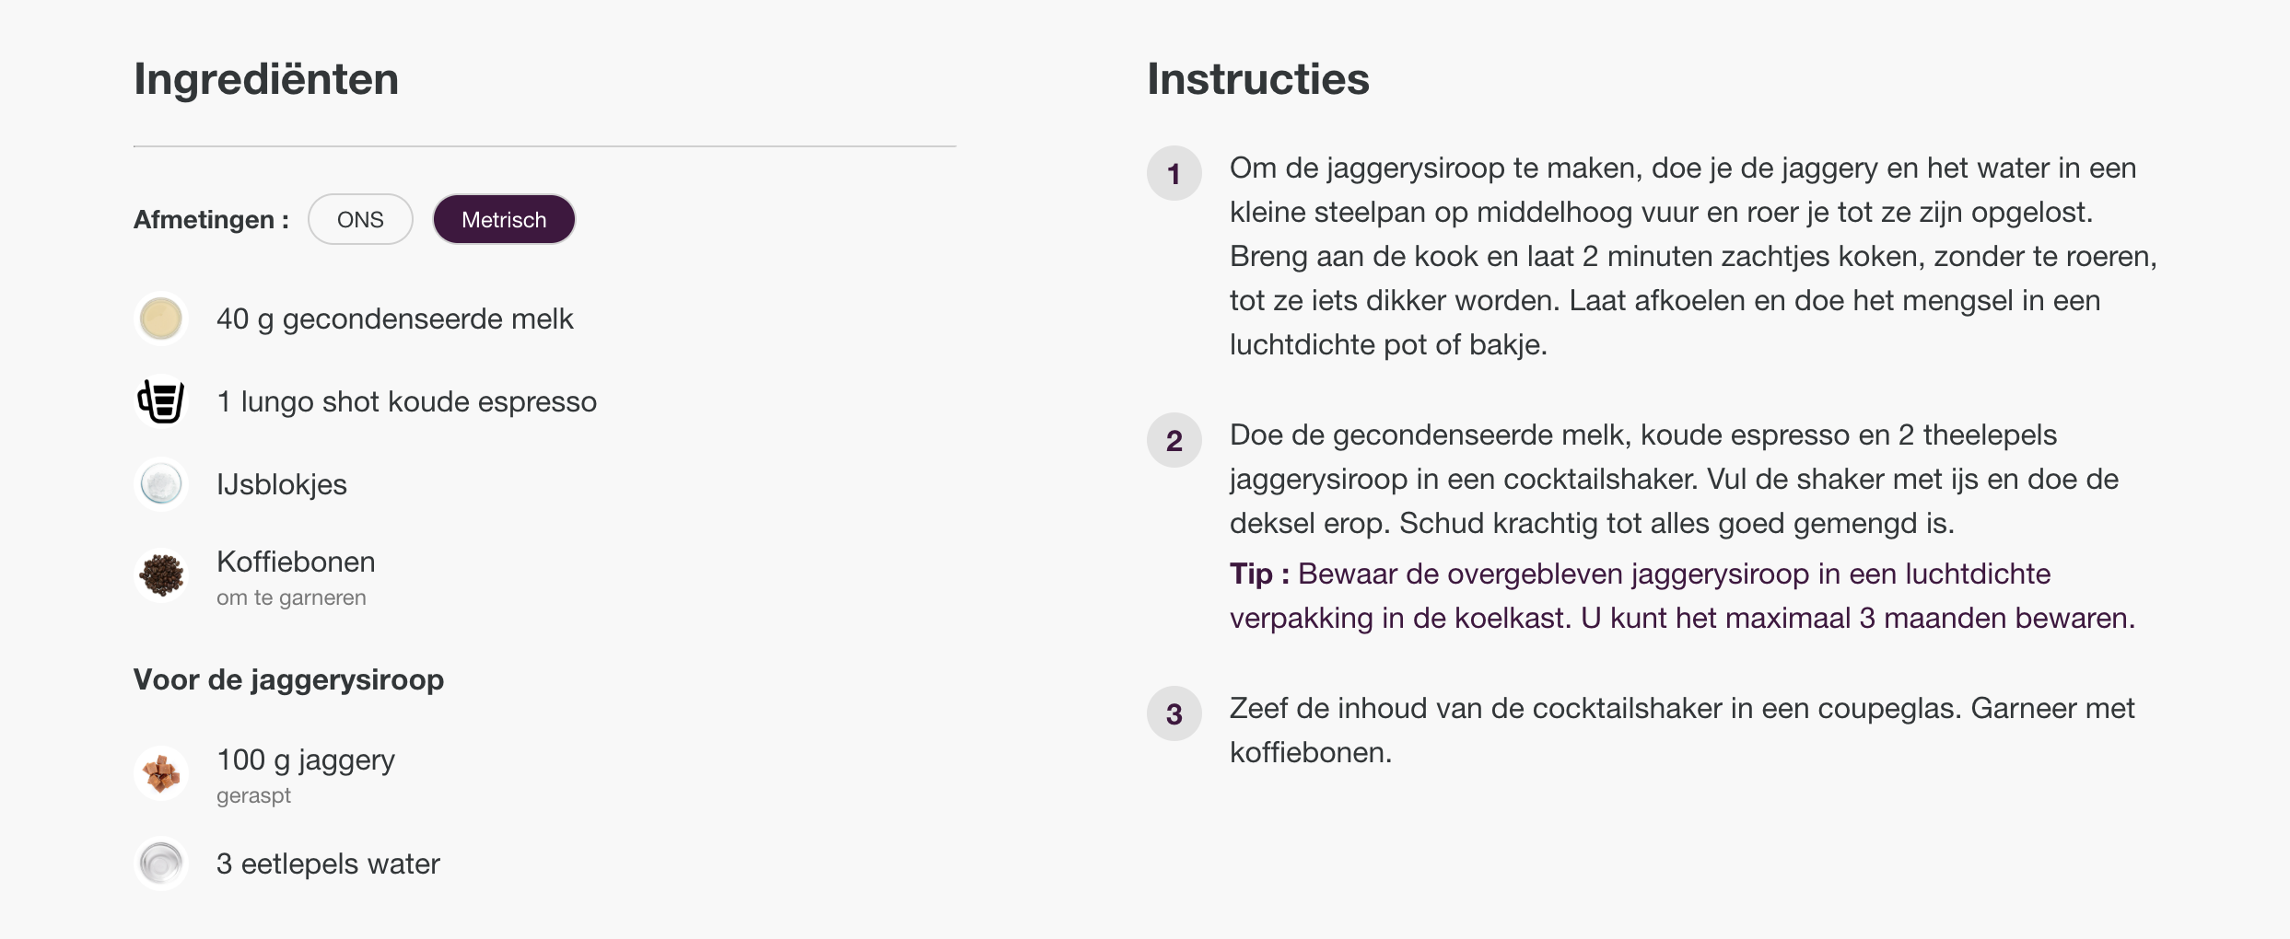This screenshot has width=2290, height=939.
Task: Click the lungo espresso cup icon
Action: point(161,401)
